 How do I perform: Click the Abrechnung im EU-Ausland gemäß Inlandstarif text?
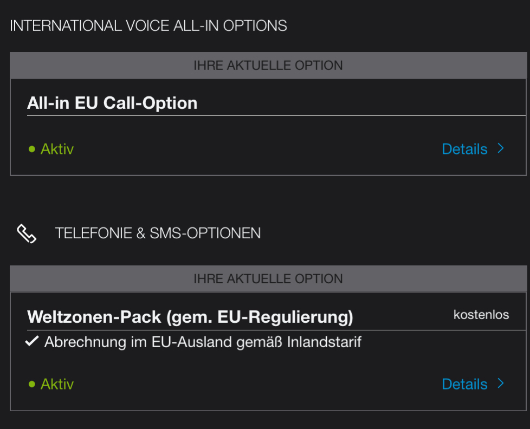pos(203,342)
